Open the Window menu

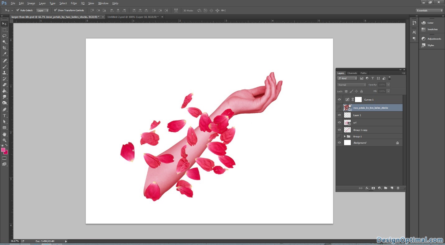point(103,3)
